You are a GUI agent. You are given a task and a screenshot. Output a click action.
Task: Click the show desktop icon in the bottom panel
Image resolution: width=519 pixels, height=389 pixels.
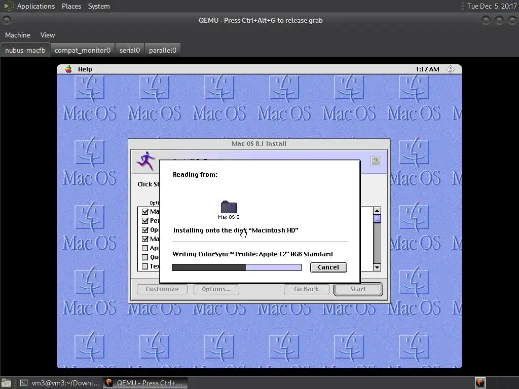coord(6,383)
